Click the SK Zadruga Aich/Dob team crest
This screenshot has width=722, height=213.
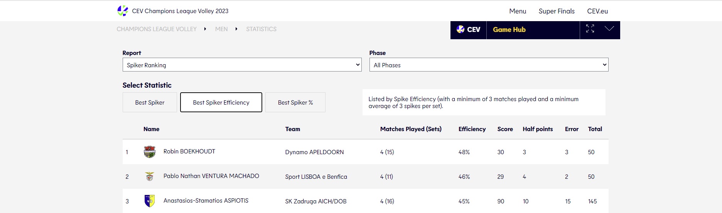[x=149, y=201]
